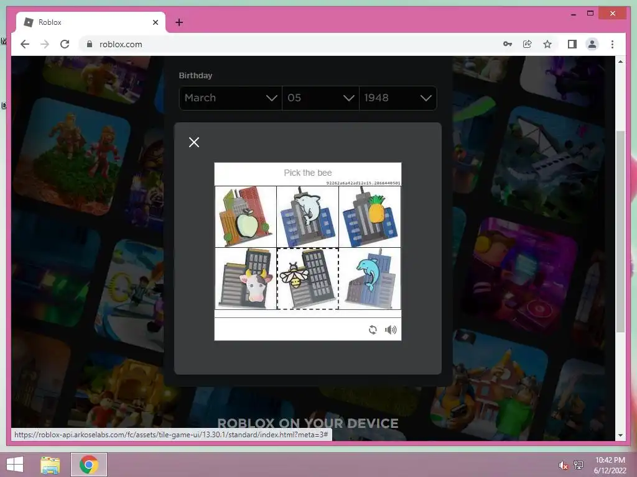Close the Roblox tab
This screenshot has width=637, height=477.
(155, 22)
